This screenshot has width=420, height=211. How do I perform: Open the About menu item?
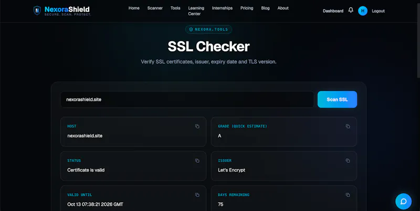point(283,8)
